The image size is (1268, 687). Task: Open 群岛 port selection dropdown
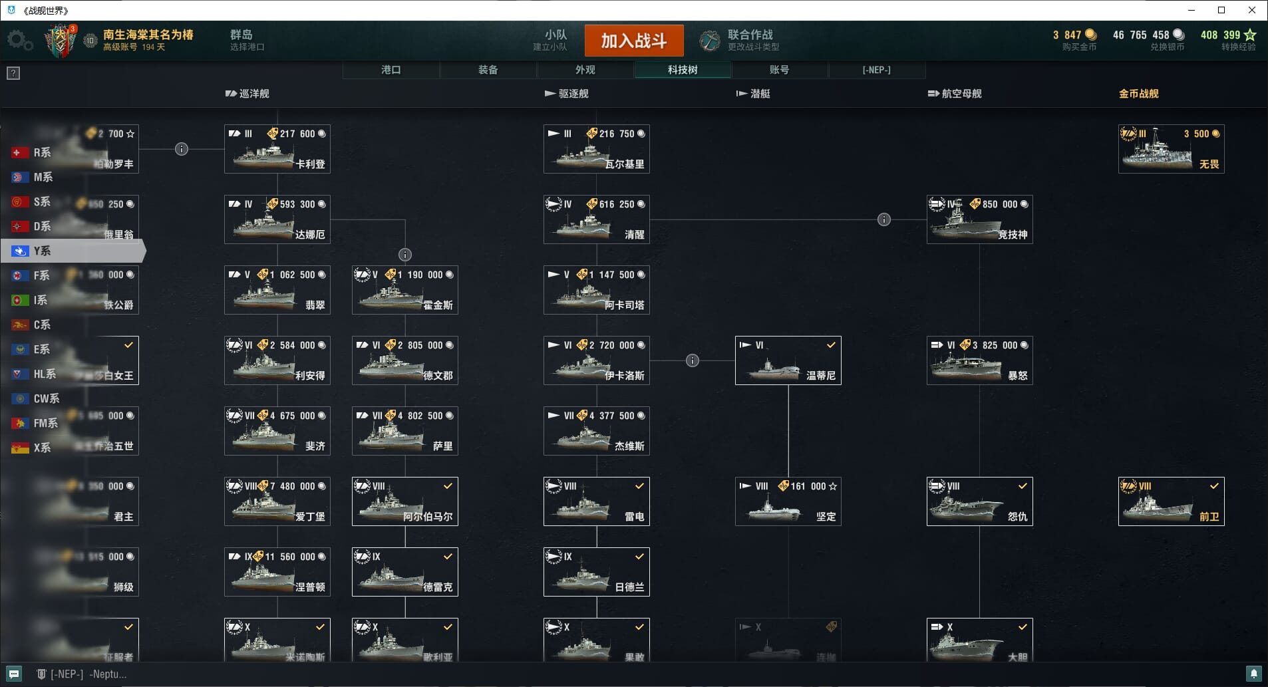click(x=247, y=40)
